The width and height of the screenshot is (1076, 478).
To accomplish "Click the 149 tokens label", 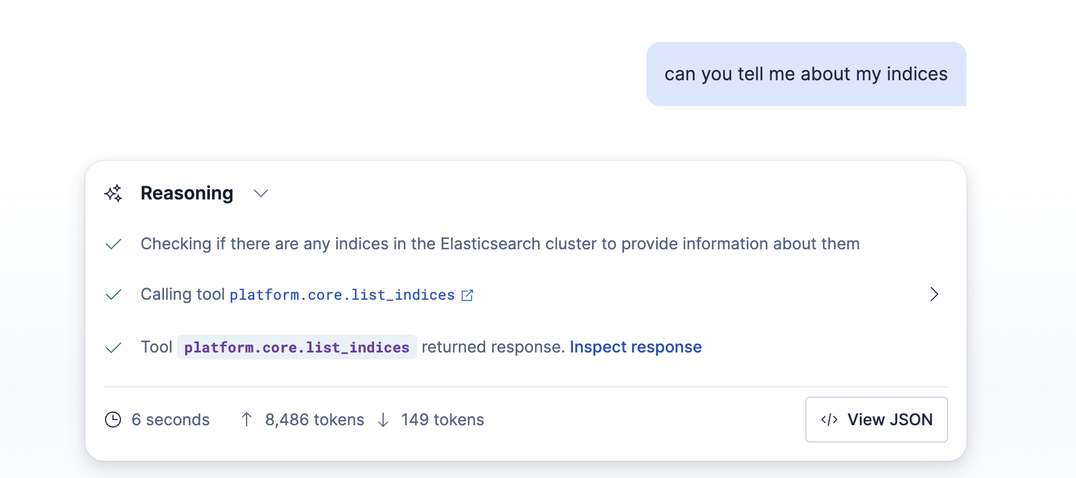I will [x=442, y=420].
